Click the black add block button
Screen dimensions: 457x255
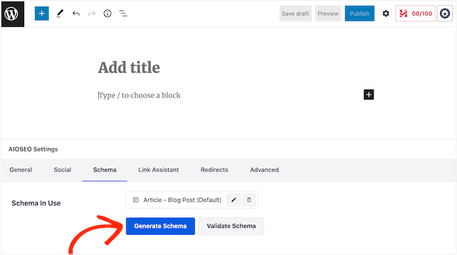click(x=369, y=94)
